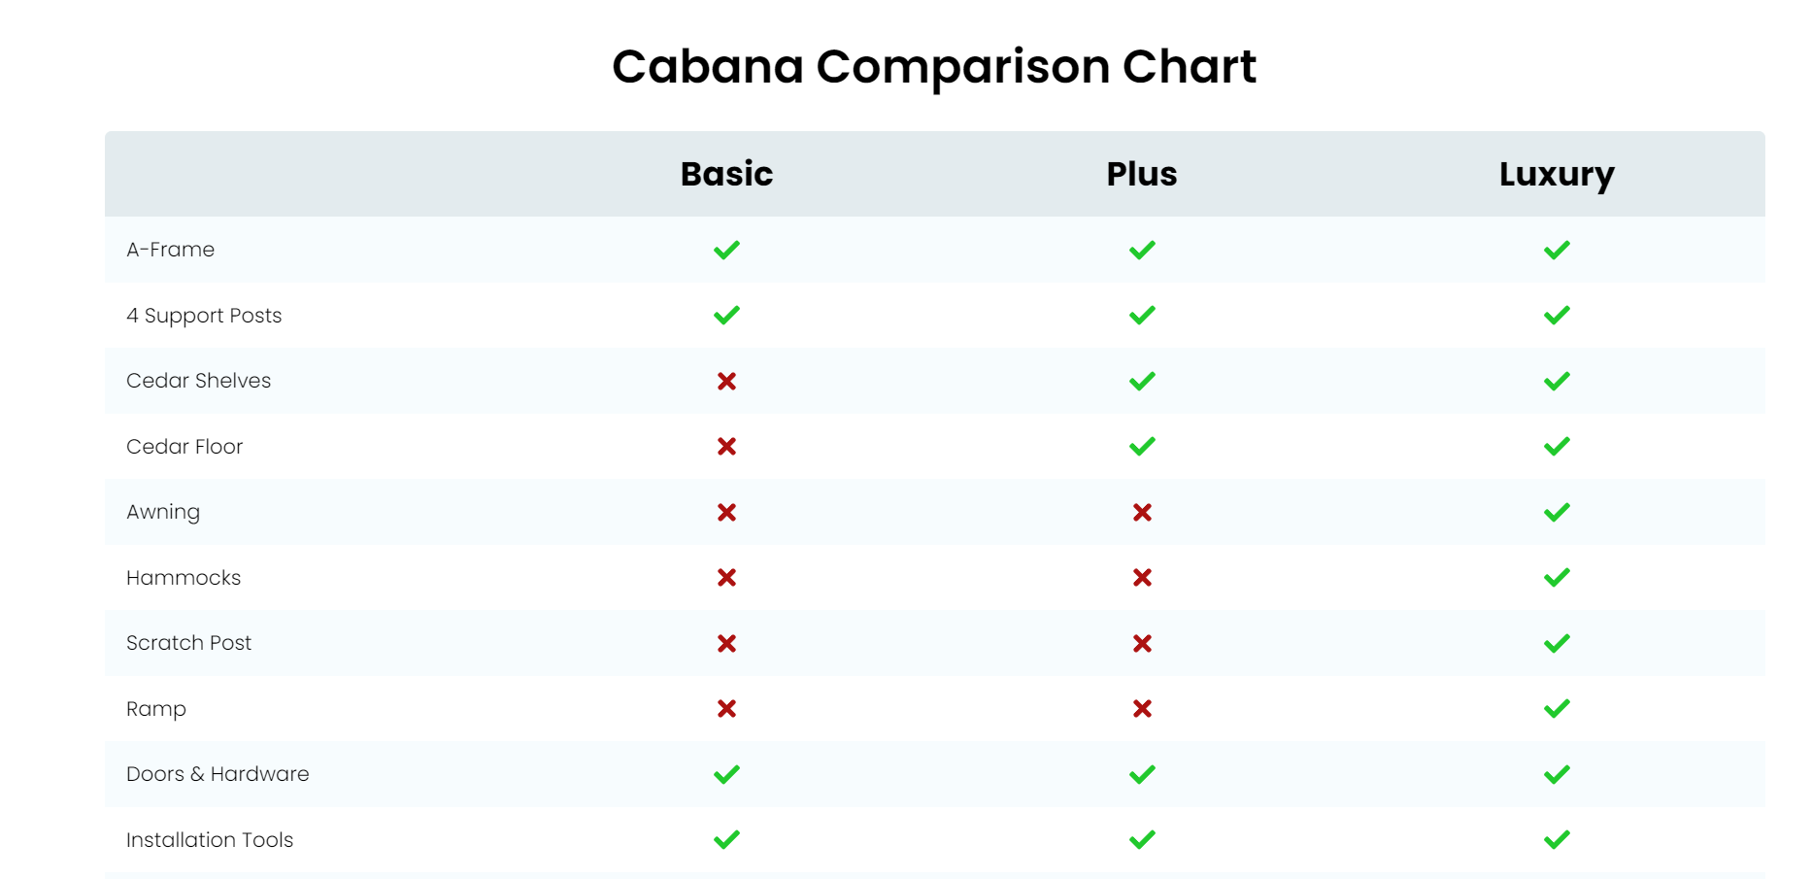This screenshot has width=1811, height=879.
Task: Click the Luxury Scratch Post checkmark
Action: 1557,643
